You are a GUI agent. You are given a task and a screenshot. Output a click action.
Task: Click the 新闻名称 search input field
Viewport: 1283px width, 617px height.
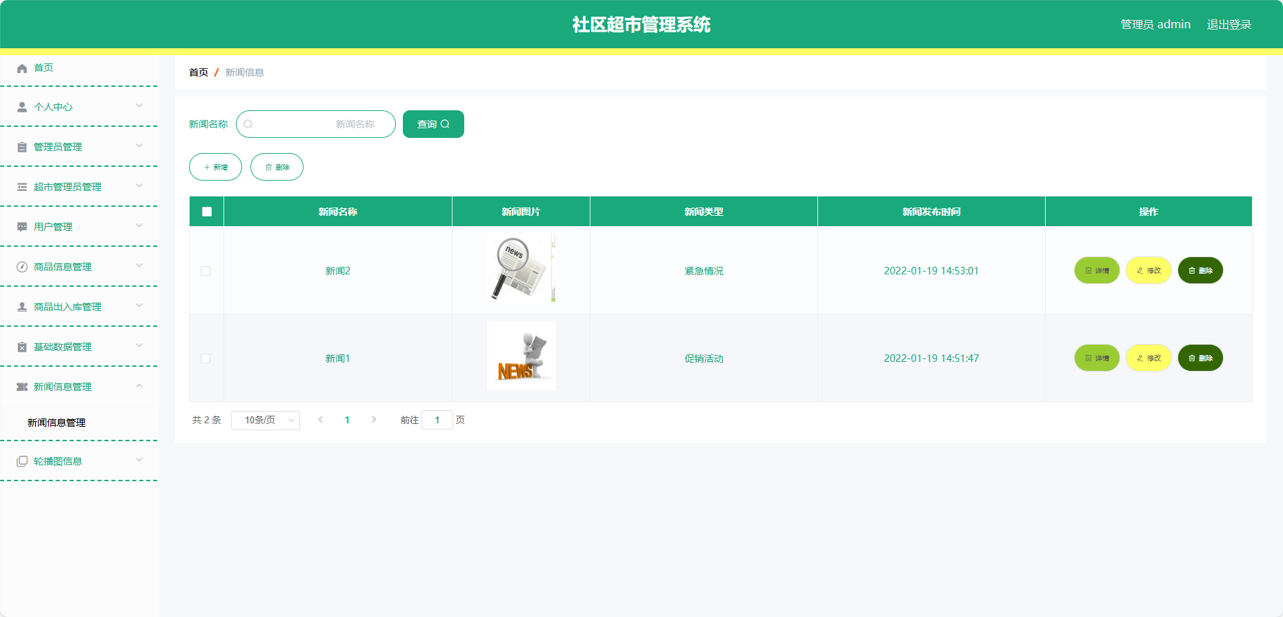[316, 124]
